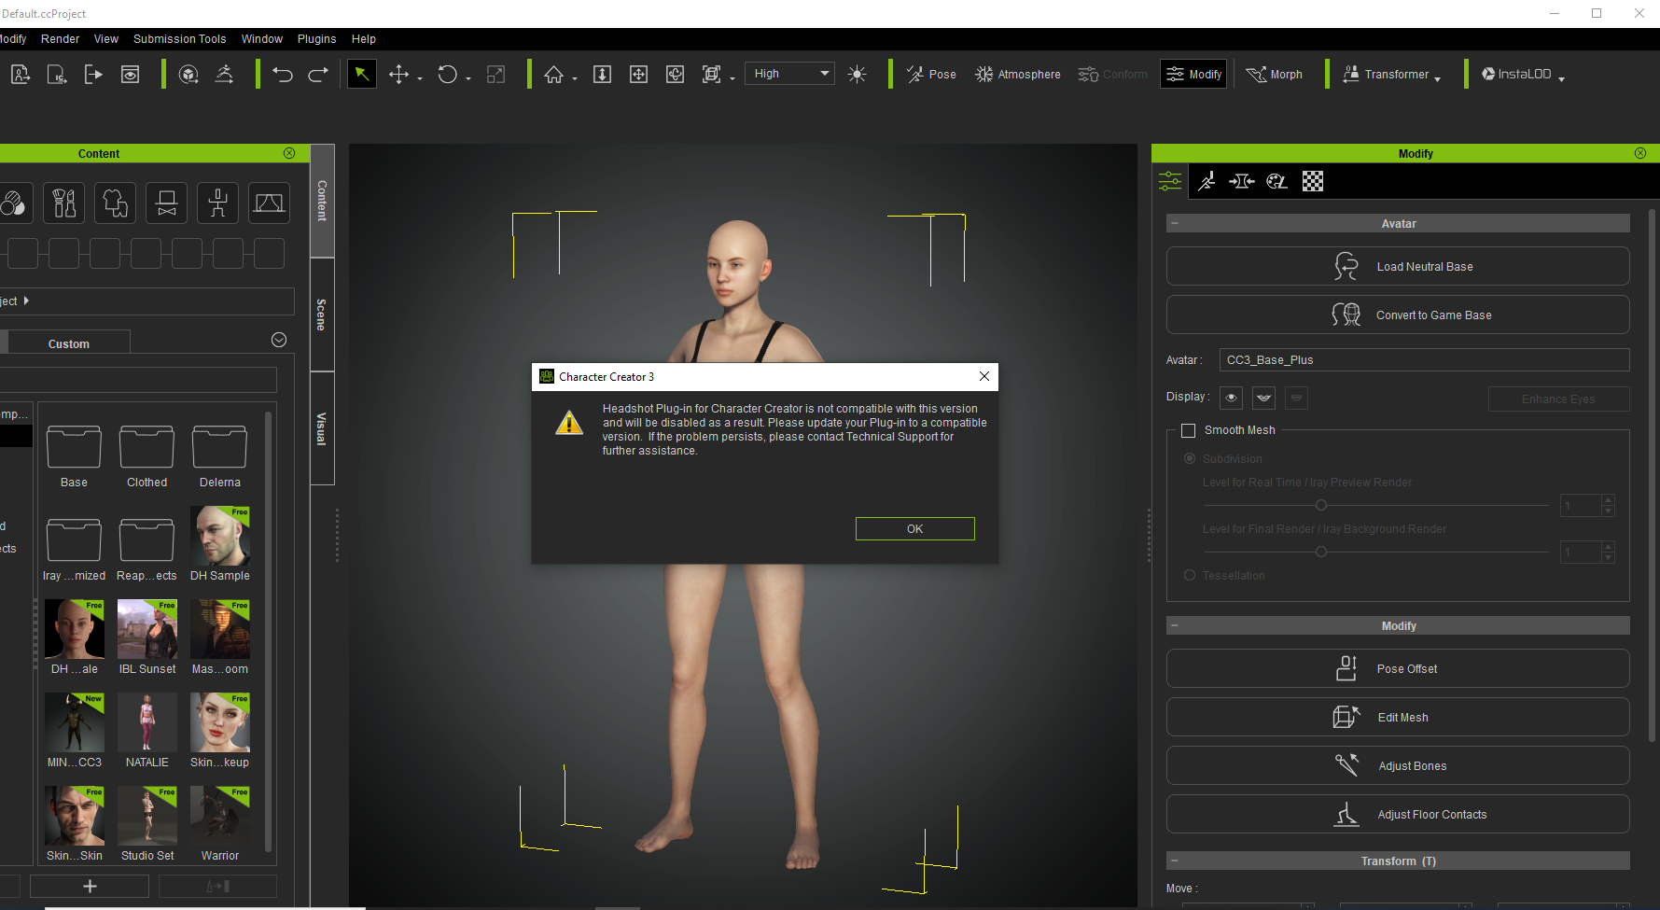Select the Tessellation radio button
1660x910 pixels.
pyautogui.click(x=1190, y=575)
